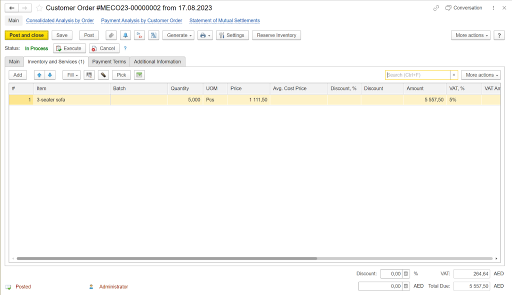Click blue question mark beside Cancel
Viewport: 512px width, 295px height.
125,48
